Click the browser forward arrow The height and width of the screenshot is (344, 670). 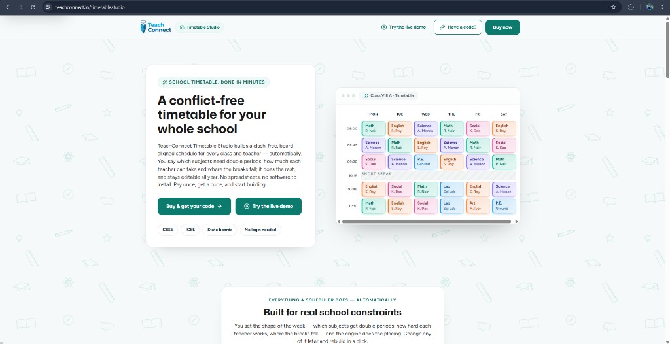(20, 7)
